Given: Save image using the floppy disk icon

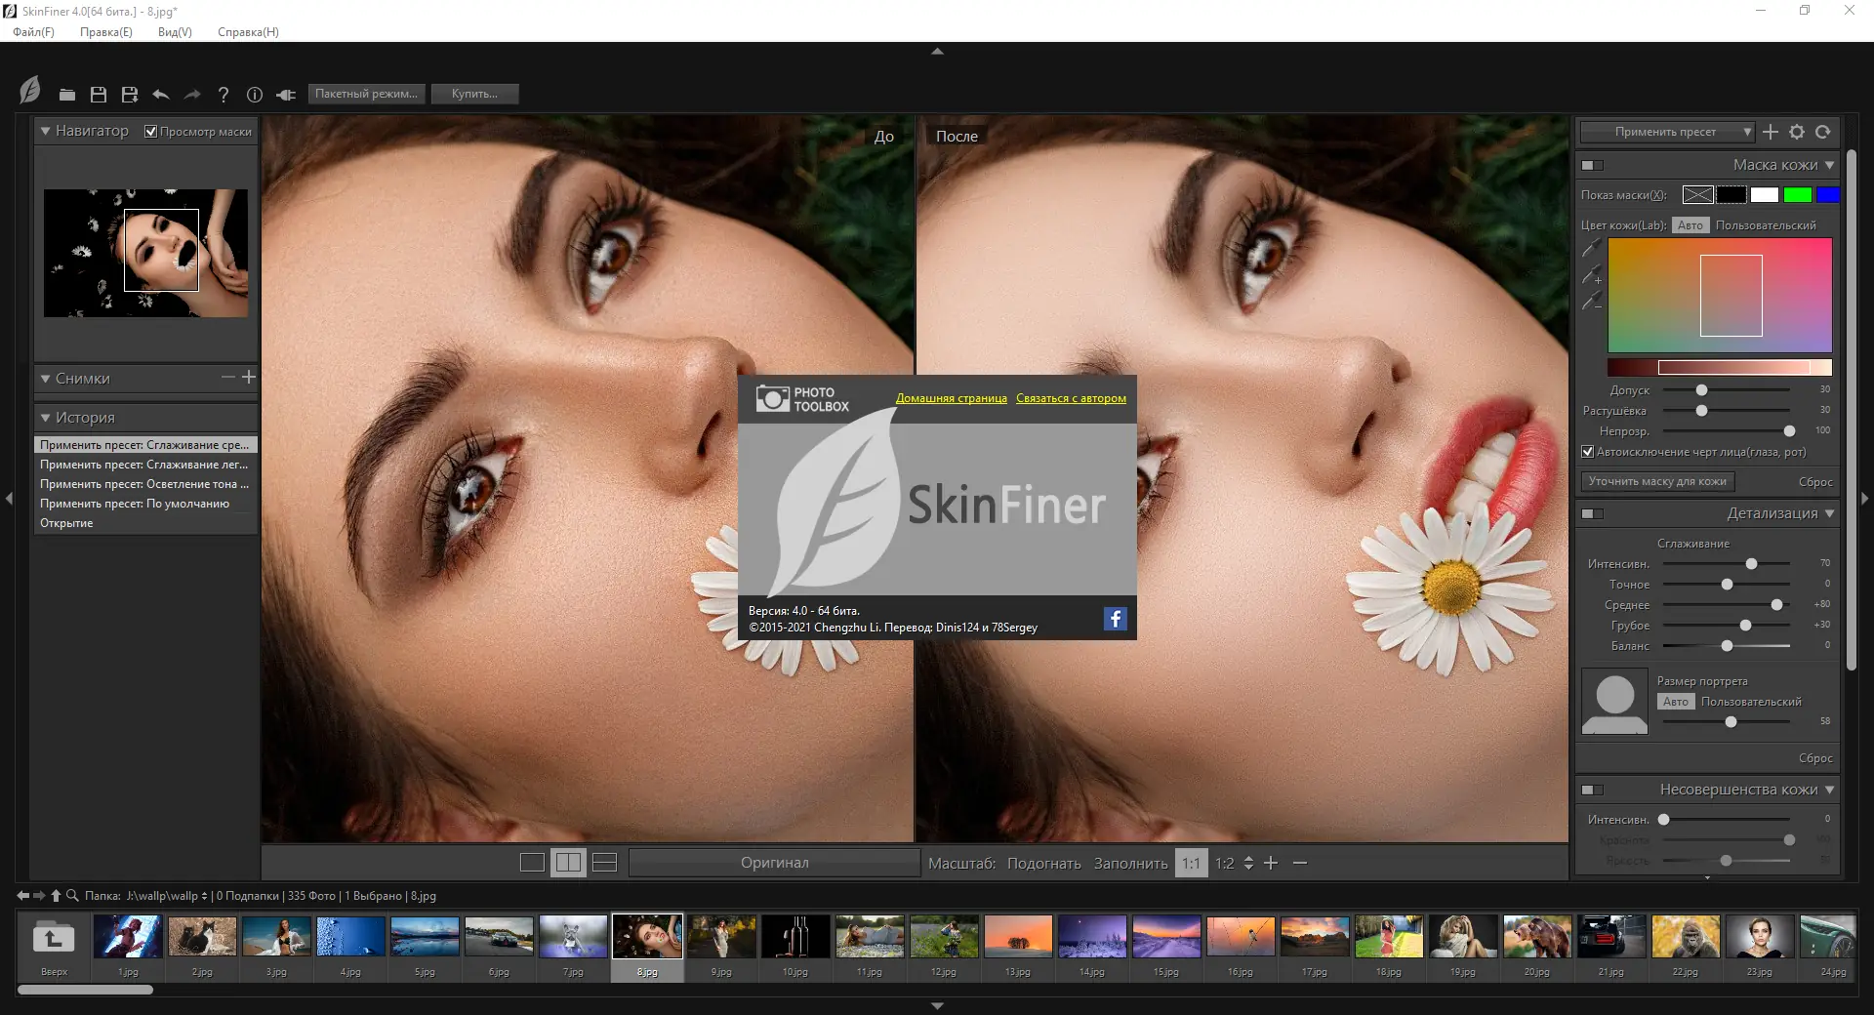Looking at the screenshot, I should pyautogui.click(x=98, y=95).
